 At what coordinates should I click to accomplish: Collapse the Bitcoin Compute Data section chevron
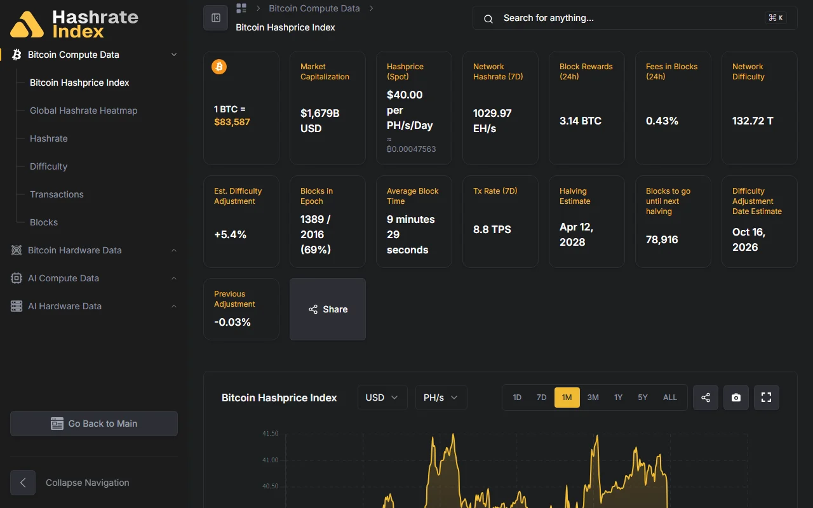[x=174, y=55]
